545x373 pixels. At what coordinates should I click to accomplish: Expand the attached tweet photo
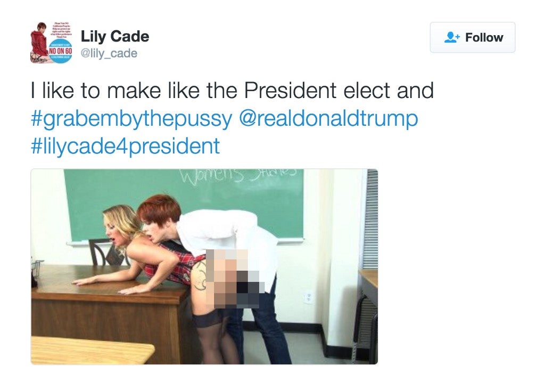pyautogui.click(x=204, y=266)
